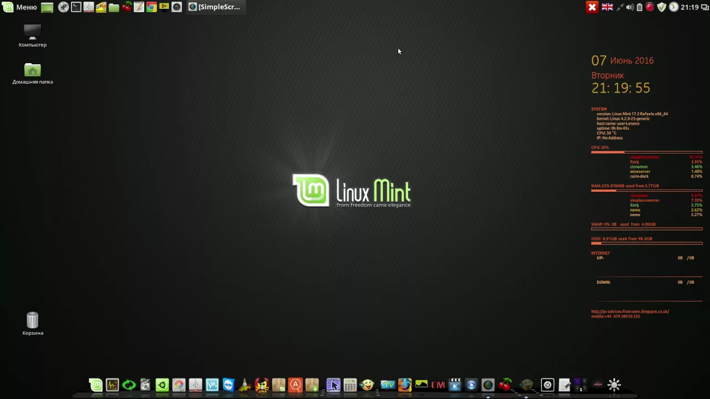Open the package with green arrow in the dock

[x=312, y=385]
